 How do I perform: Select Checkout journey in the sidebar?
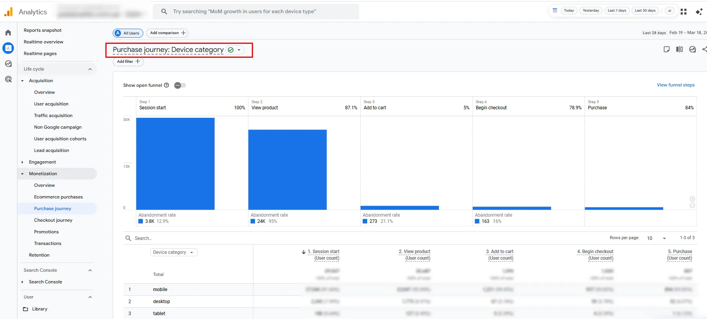coord(53,220)
